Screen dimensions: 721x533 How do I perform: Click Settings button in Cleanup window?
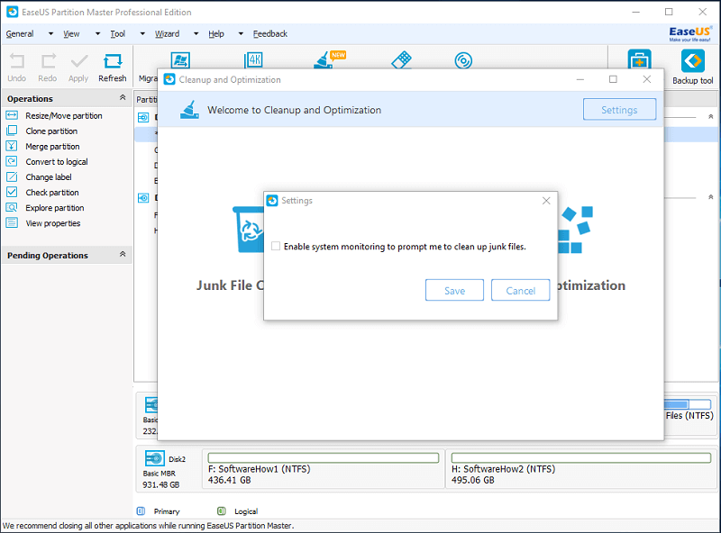618,110
